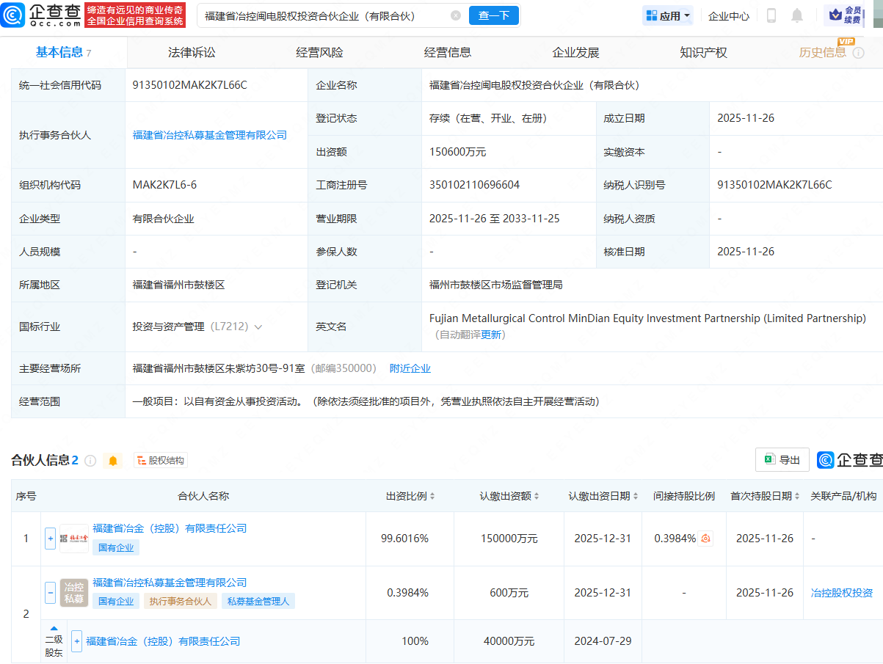Click the Excel 导出 export icon

(x=782, y=459)
